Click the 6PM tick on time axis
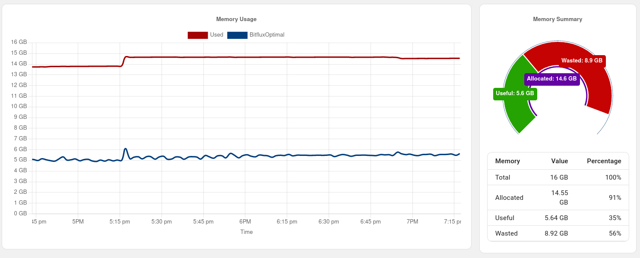The width and height of the screenshot is (640, 258). (245, 222)
